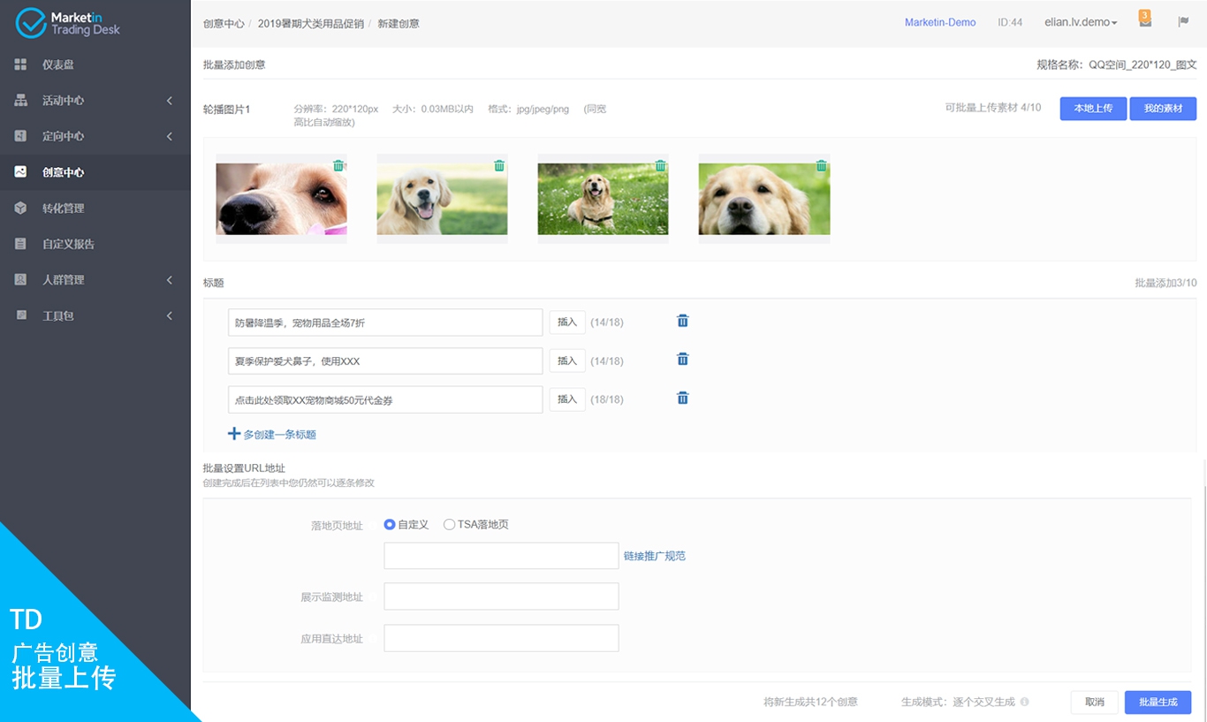Delete the first dog nose image
1207x722 pixels.
tap(338, 165)
